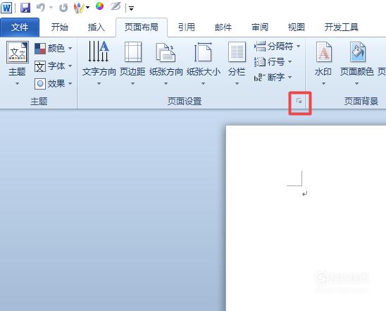Redo with the repeat arrow icon

tap(63, 8)
